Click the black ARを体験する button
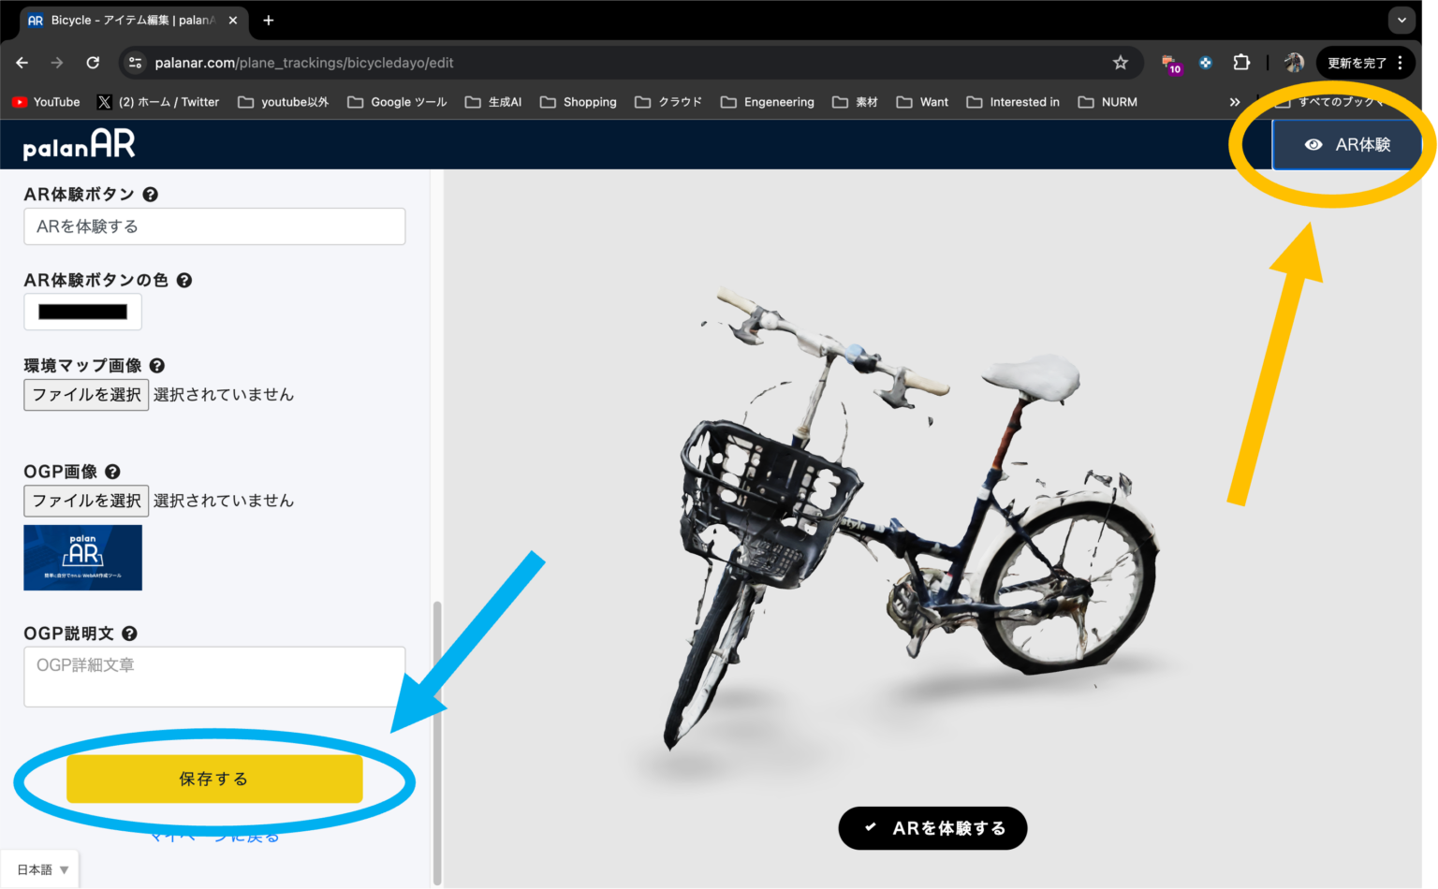Image resolution: width=1438 pixels, height=889 pixels. [932, 828]
